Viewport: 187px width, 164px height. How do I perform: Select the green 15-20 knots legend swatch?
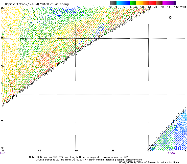(x=133, y=3)
